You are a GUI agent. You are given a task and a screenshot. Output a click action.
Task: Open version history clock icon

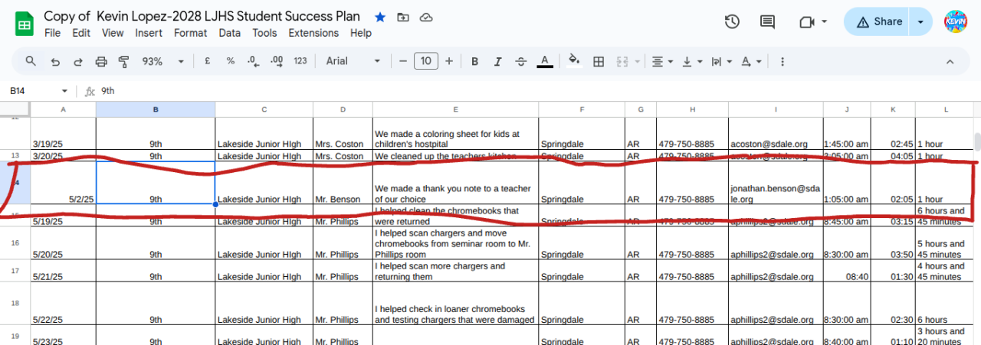[732, 21]
